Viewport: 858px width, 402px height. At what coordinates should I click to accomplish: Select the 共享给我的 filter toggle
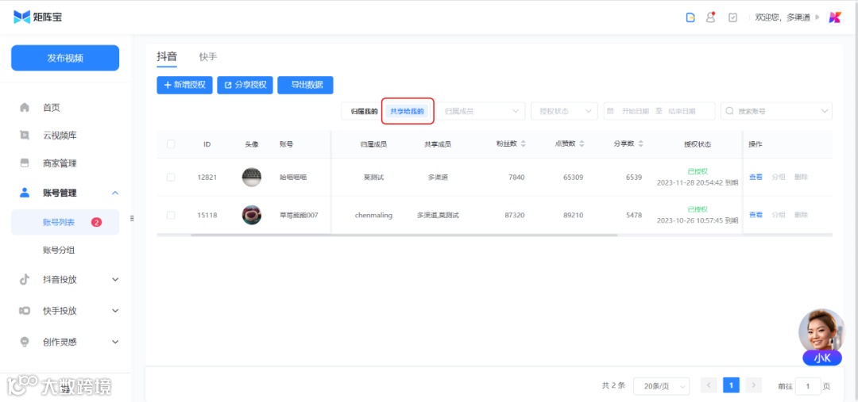click(407, 111)
